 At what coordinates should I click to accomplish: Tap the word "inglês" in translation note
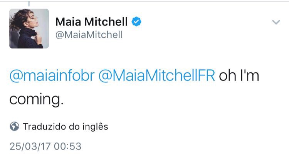(x=95, y=126)
